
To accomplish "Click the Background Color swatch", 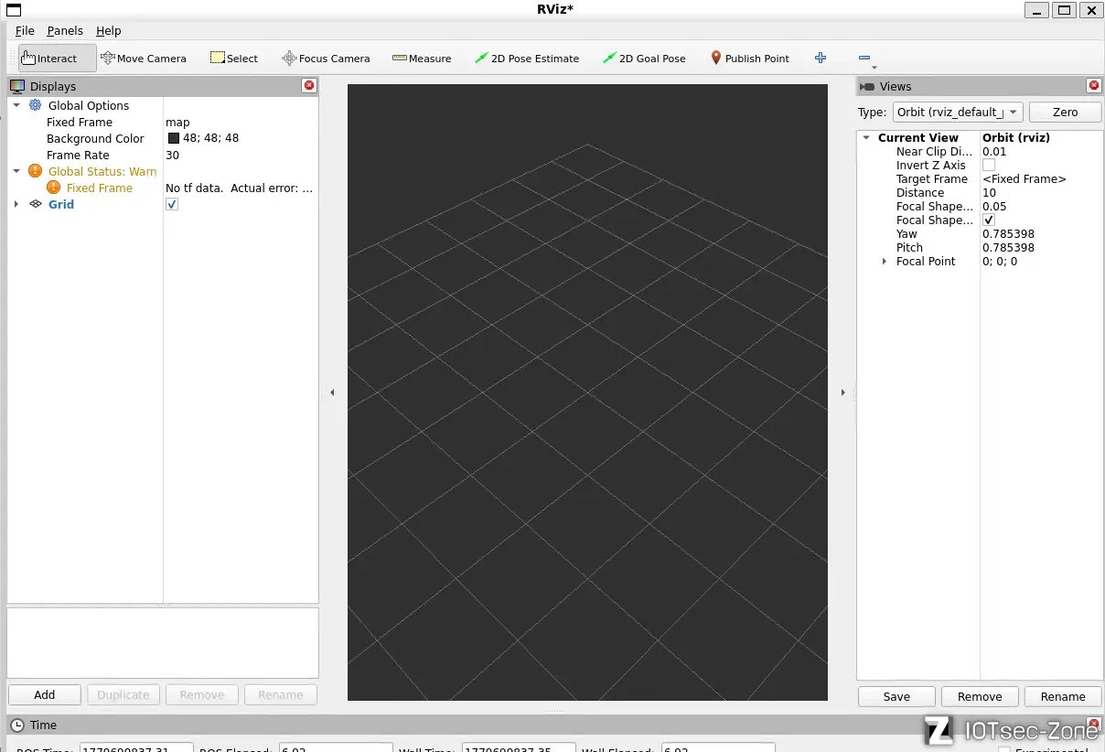I will coord(174,138).
